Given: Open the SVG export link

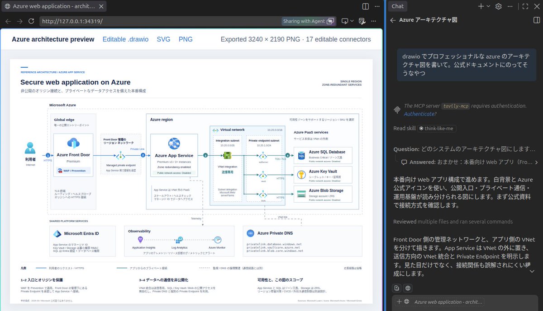Looking at the screenshot, I should pos(163,39).
